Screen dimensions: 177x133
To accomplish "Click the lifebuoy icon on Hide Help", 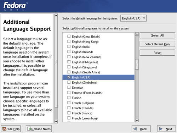I will pyautogui.click(x=4, y=129).
